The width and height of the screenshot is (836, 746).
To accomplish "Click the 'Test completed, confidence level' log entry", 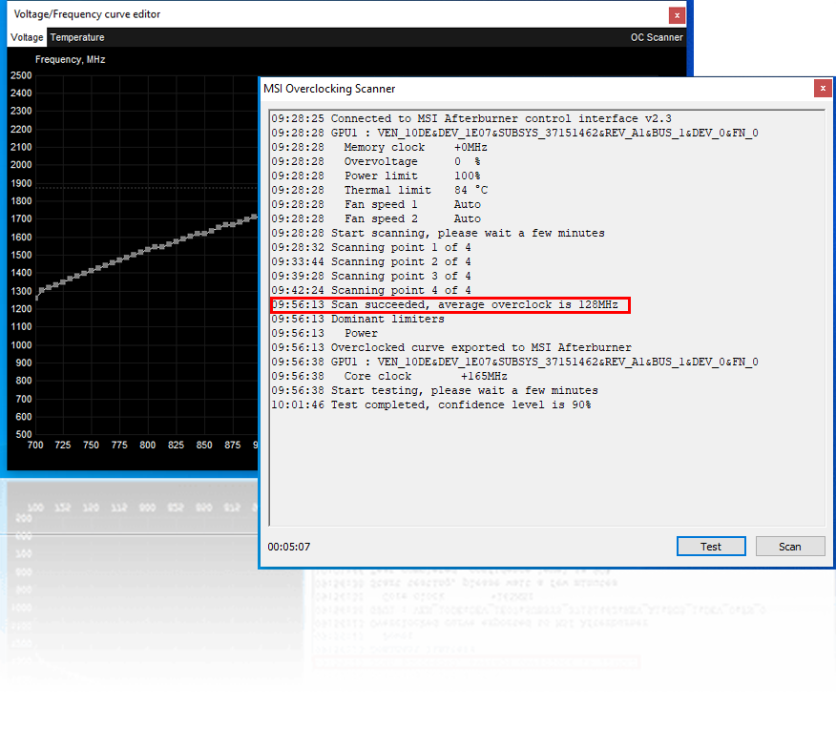I will [x=430, y=404].
